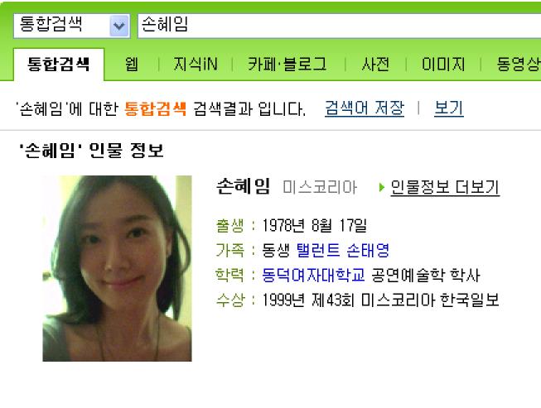541x408 pixels.
Task: Go to the 카페·블로그 tab
Action: [x=287, y=65]
